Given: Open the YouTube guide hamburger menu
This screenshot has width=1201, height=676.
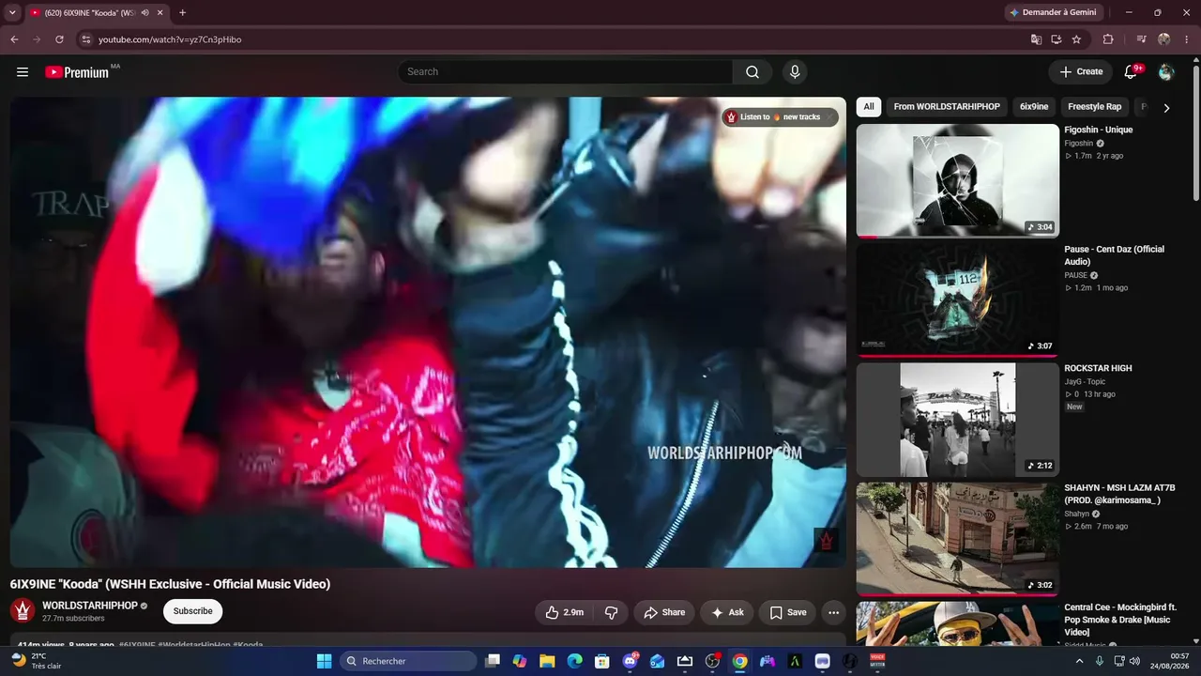Looking at the screenshot, I should [x=23, y=72].
